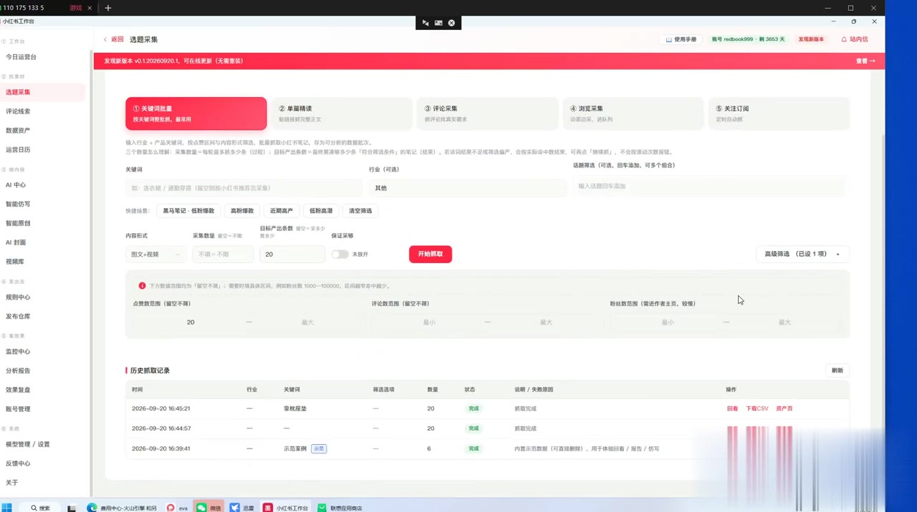Collapse the 高级筛选 panel
The height and width of the screenshot is (512, 917).
[802, 254]
